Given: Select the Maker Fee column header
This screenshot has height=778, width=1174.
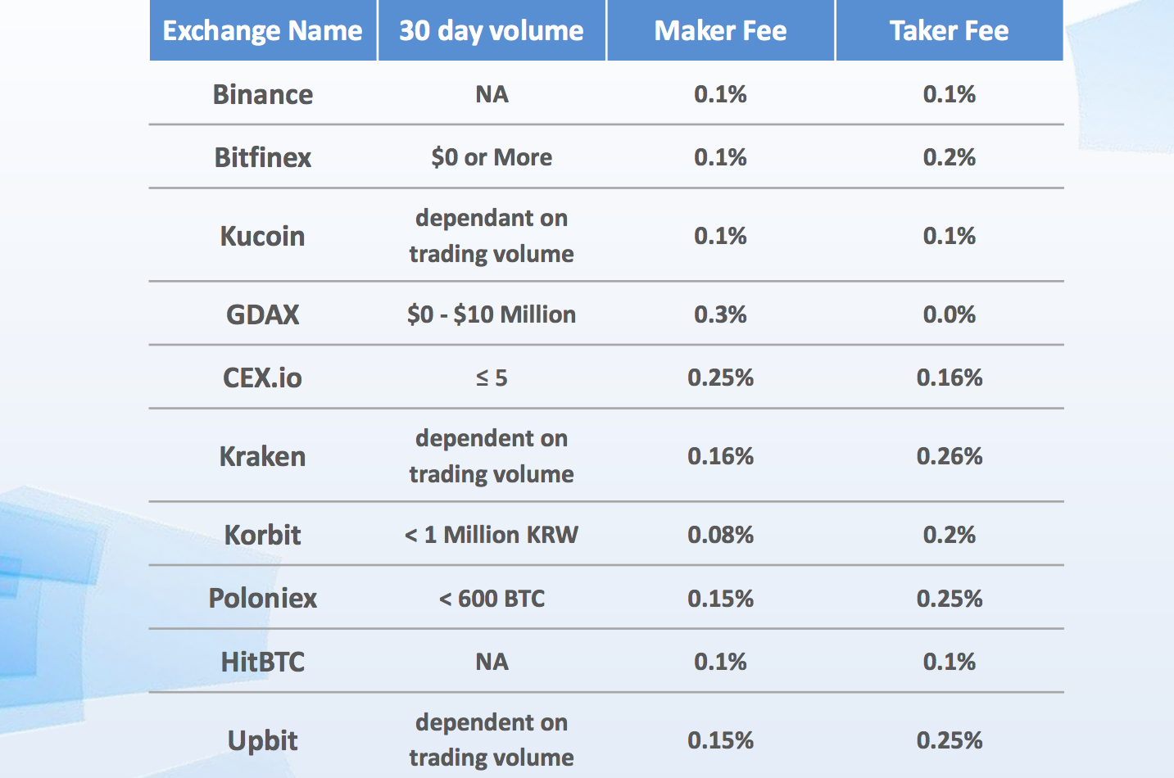Looking at the screenshot, I should click(720, 31).
